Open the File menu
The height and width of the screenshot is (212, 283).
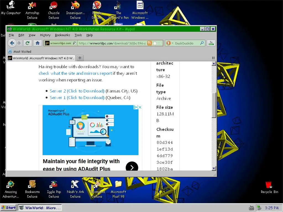[11, 35]
